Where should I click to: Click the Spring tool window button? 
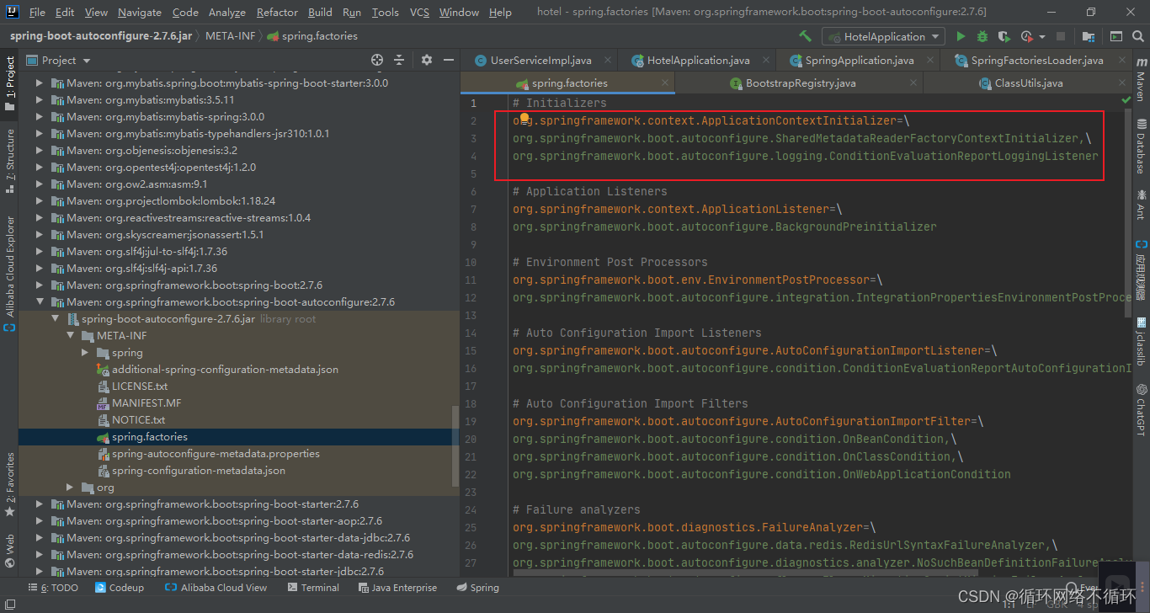(477, 587)
